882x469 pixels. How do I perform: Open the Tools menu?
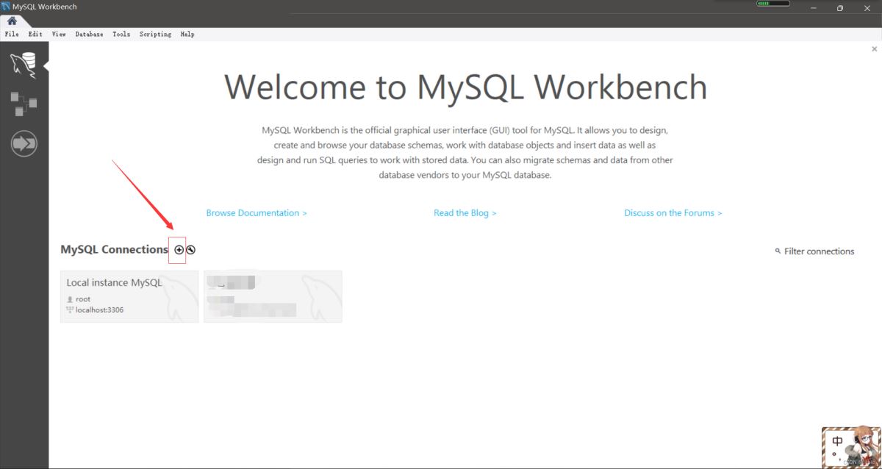(x=121, y=34)
